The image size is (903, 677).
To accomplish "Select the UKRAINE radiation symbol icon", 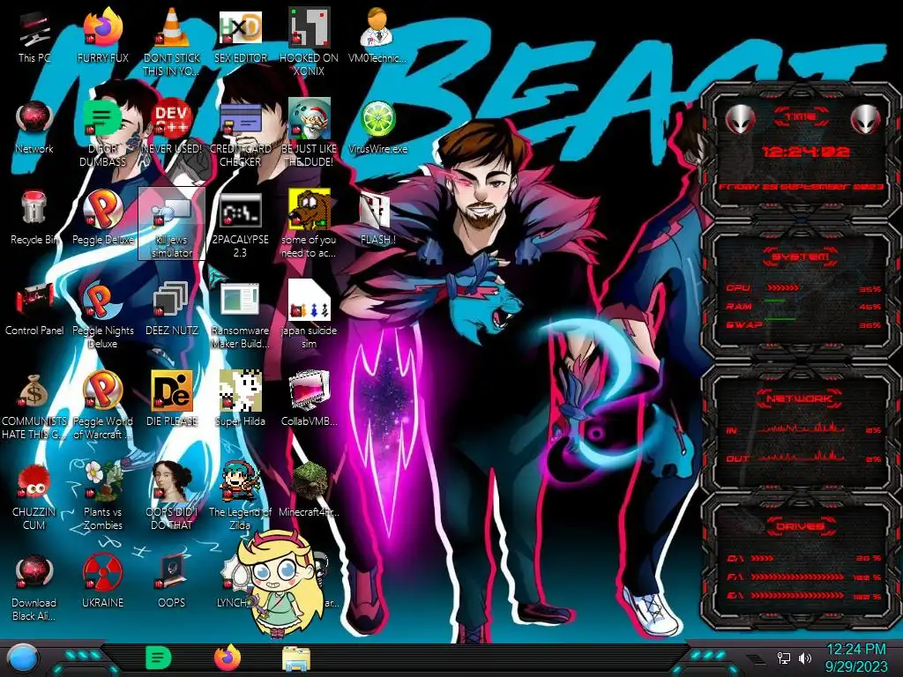I will (x=103, y=582).
